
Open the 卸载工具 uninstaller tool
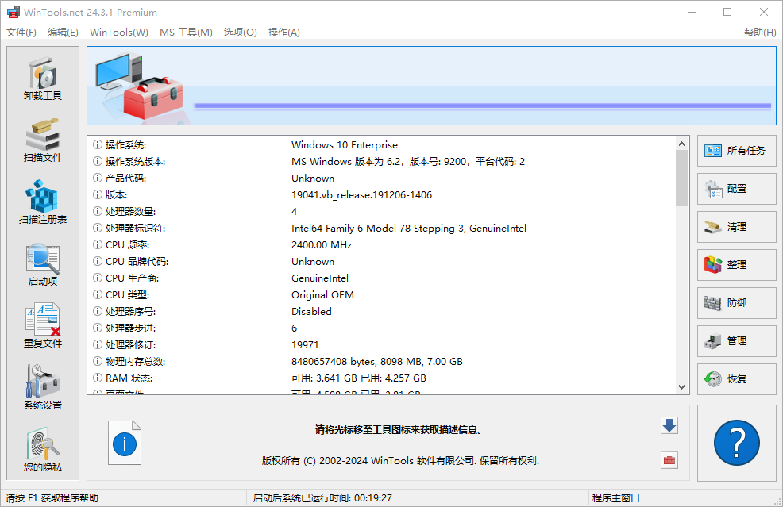pos(42,79)
